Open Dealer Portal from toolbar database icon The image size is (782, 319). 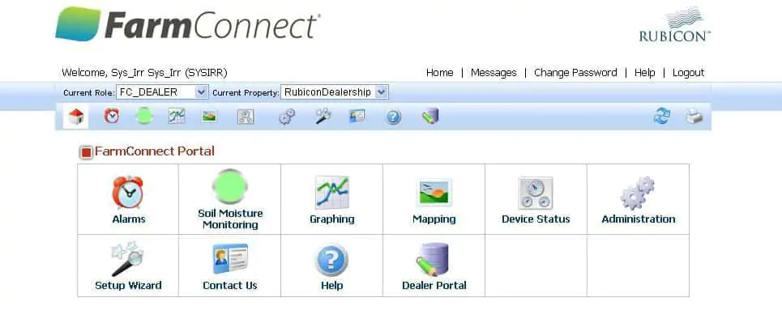click(430, 116)
